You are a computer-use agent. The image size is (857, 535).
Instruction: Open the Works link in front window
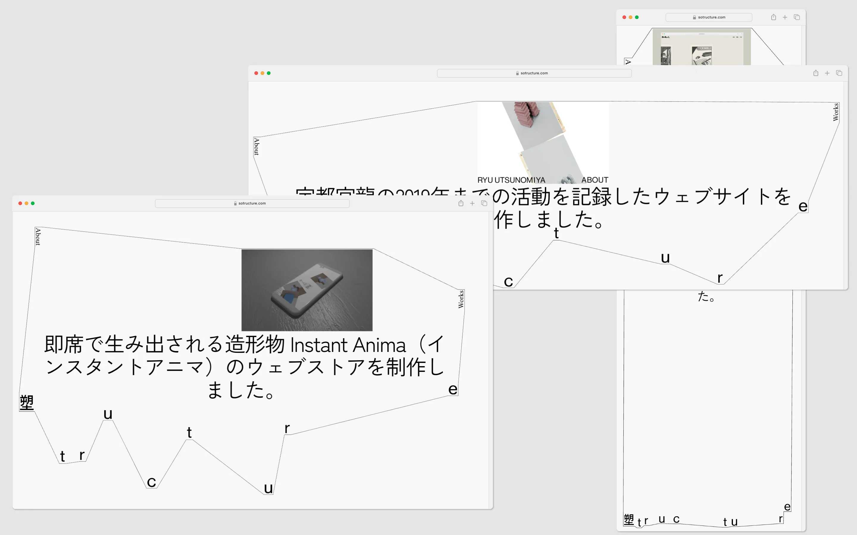pos(461,299)
